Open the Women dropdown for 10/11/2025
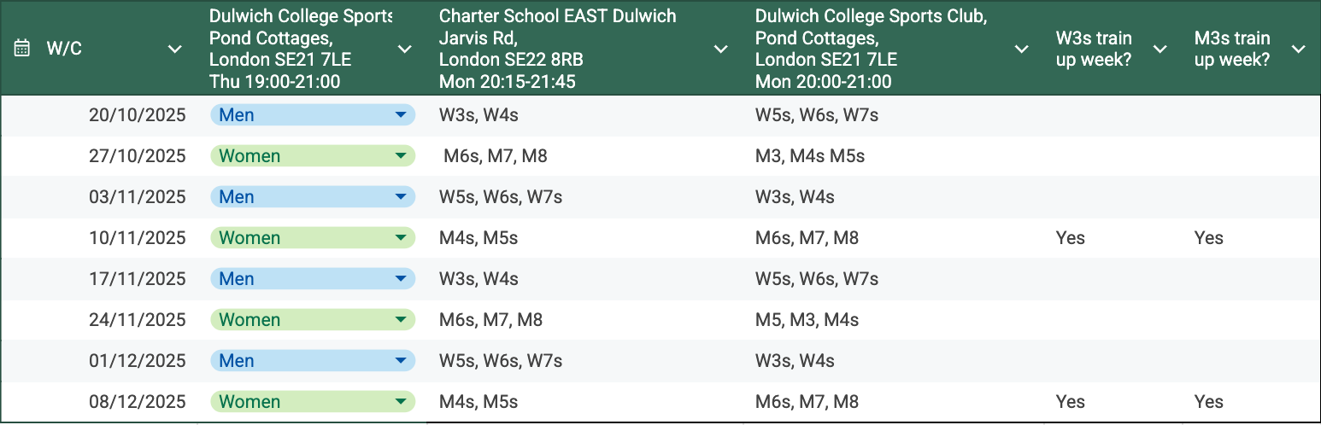 coord(400,238)
